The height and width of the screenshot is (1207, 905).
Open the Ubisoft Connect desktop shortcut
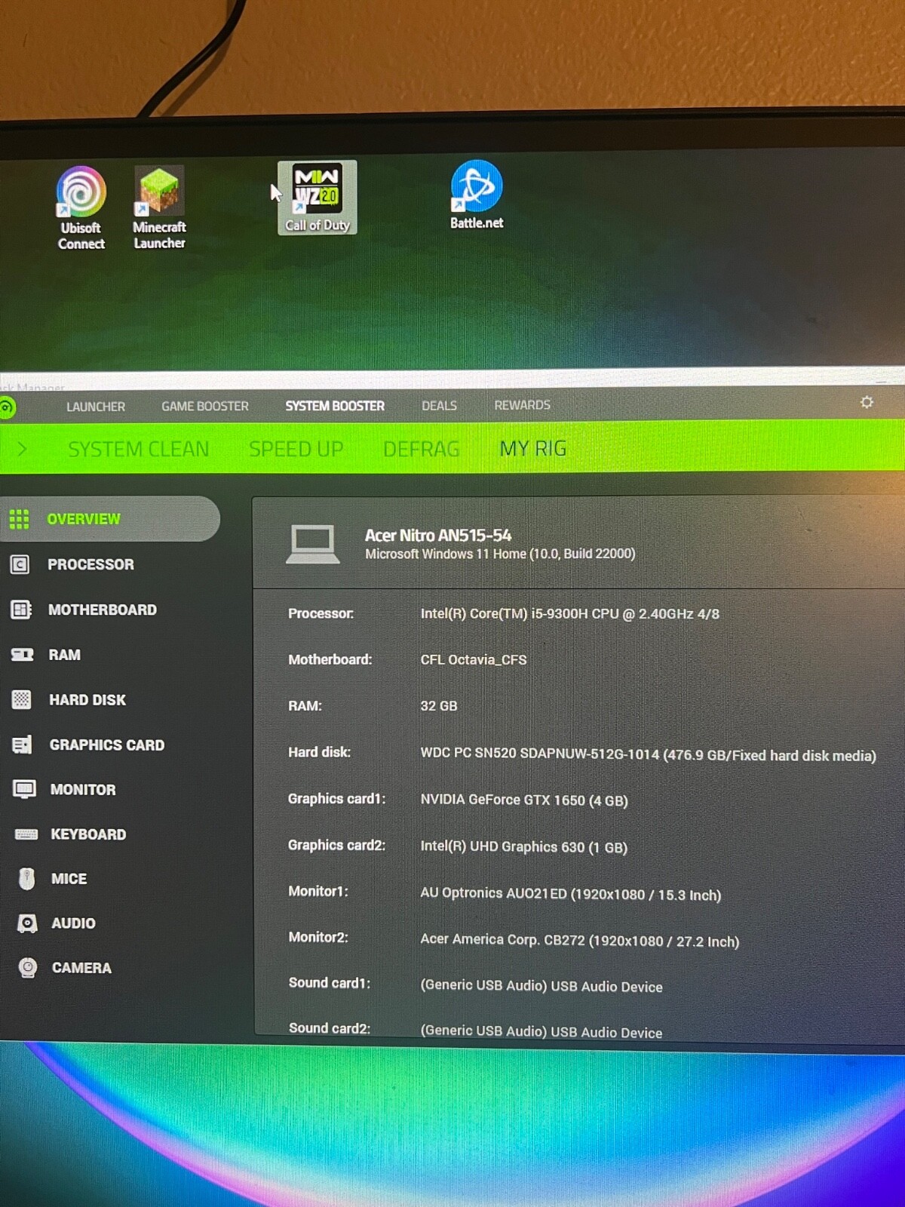[x=81, y=208]
